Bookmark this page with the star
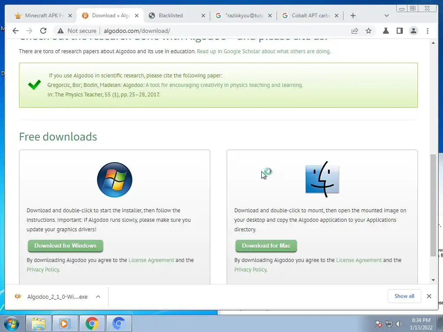Screen dimensions: 443x332 [369, 31]
